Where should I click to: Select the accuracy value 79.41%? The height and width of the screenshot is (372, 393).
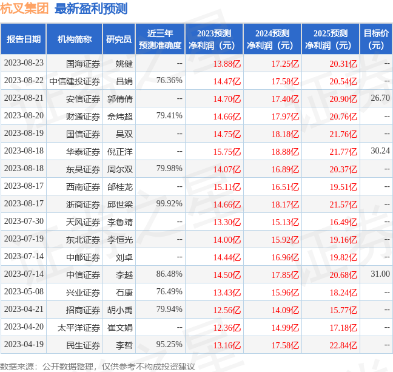(169, 115)
